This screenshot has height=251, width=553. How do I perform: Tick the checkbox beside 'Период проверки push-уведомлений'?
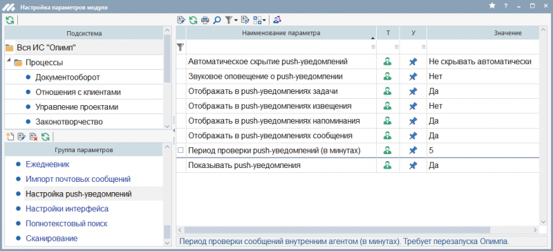[x=181, y=150]
